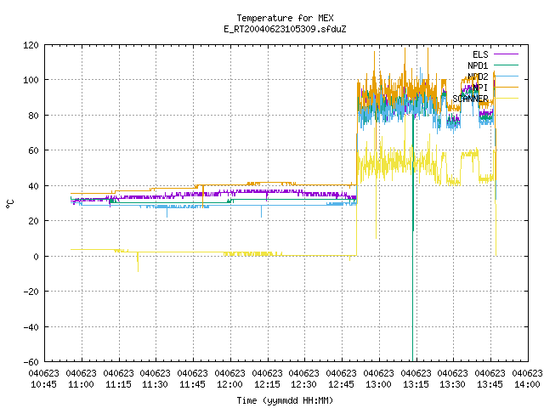544x408 pixels.
Task: Click the y-axis label -60
Action: 31,362
